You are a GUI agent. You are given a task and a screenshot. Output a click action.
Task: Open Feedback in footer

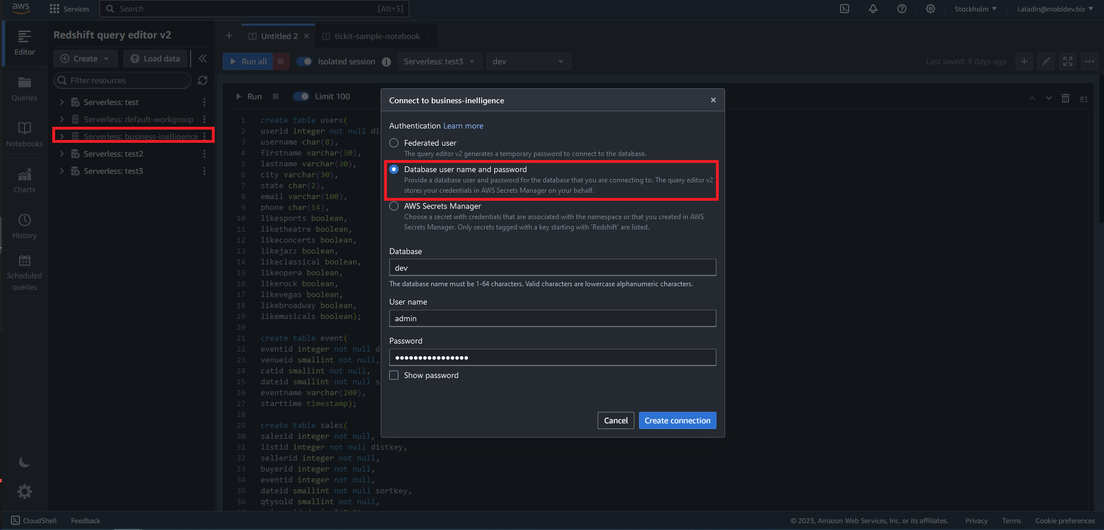tap(86, 521)
